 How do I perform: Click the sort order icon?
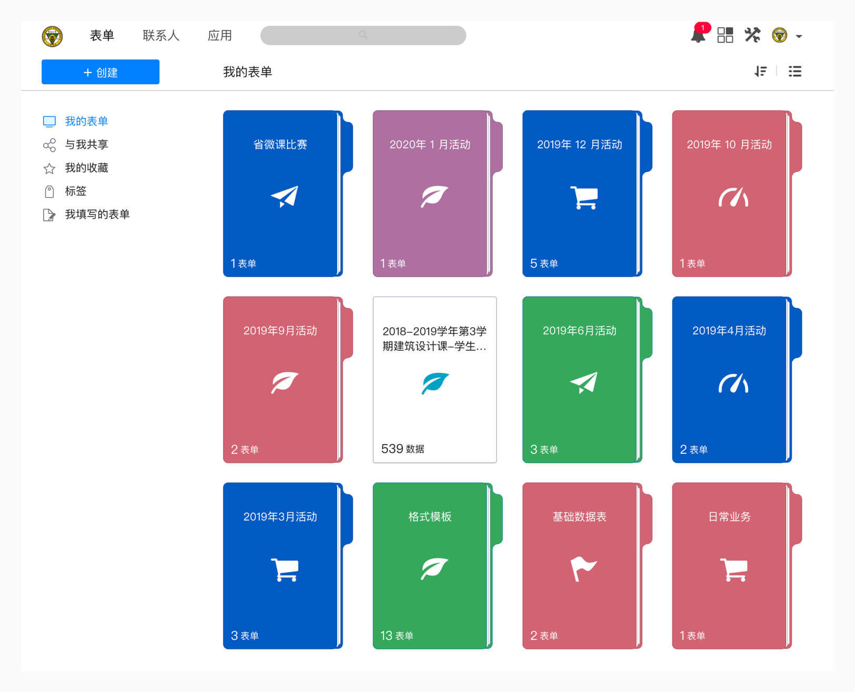(x=760, y=72)
